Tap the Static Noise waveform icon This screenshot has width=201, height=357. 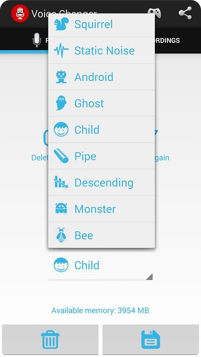click(61, 50)
